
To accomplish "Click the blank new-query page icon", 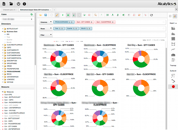I will (x=52, y=15).
